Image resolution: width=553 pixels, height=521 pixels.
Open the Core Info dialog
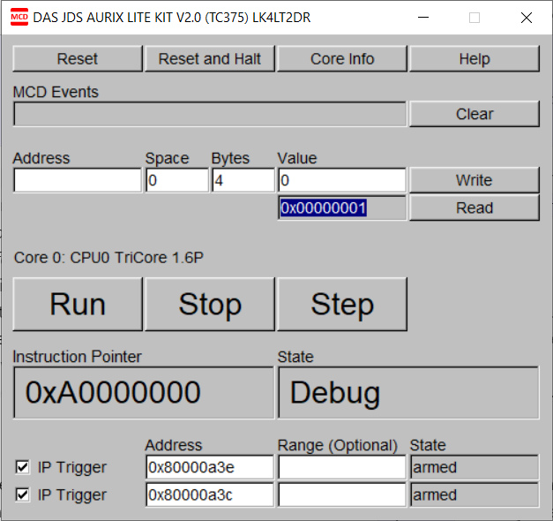tap(342, 58)
